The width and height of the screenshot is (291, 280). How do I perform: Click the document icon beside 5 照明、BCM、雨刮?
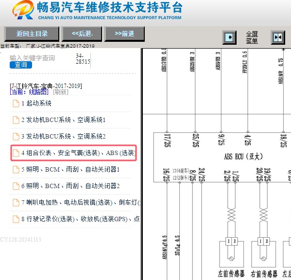[16, 170]
